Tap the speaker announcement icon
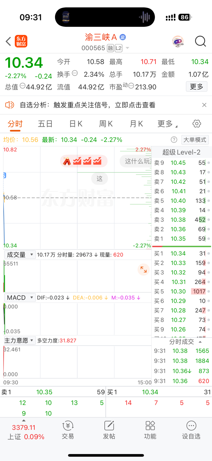This screenshot has width=212, height=461. (10, 105)
